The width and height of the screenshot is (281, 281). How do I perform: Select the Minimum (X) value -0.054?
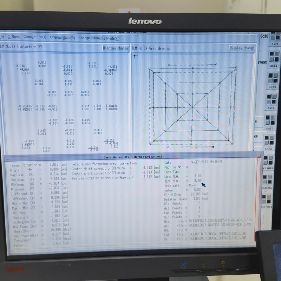pos(54,183)
